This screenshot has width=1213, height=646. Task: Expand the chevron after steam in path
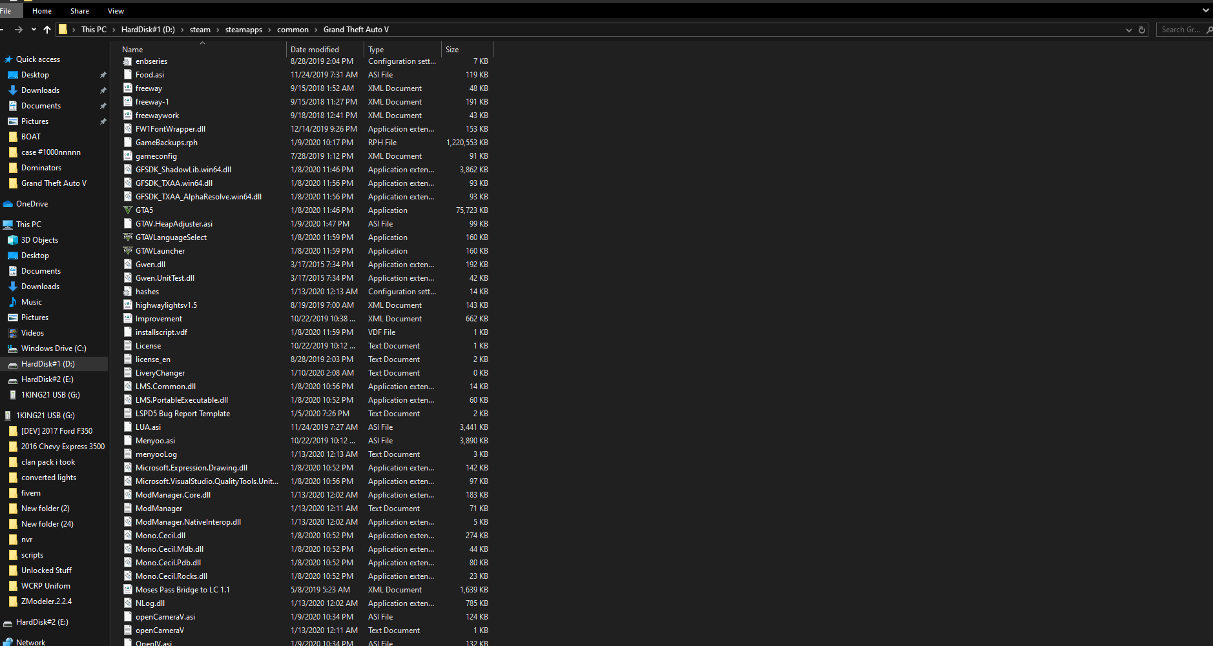pos(218,30)
